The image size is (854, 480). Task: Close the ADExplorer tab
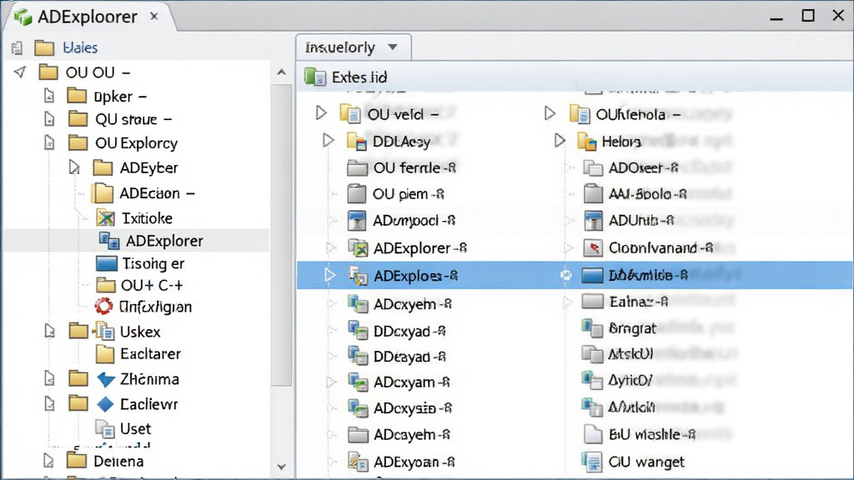[154, 17]
